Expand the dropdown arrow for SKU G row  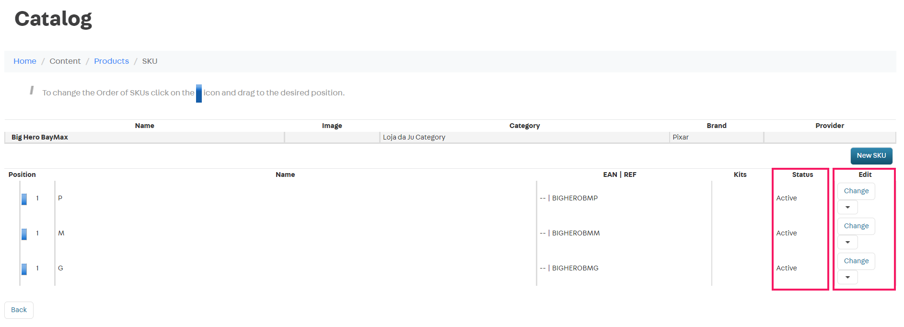847,277
